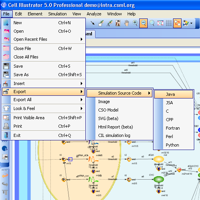Click the zoom in magnifier icon
Viewport: 200px width, 200px height.
tap(135, 23)
